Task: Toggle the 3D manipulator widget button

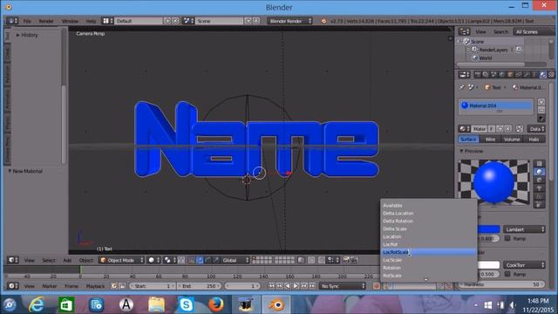Action: pos(192,260)
